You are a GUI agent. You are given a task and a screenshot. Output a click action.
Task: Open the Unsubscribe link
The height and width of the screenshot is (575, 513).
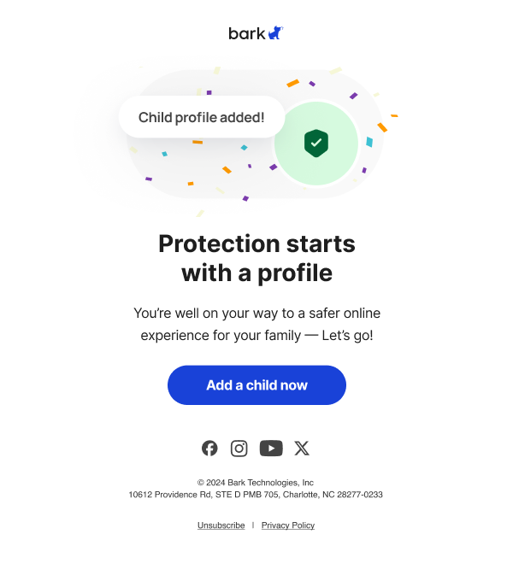tap(221, 525)
